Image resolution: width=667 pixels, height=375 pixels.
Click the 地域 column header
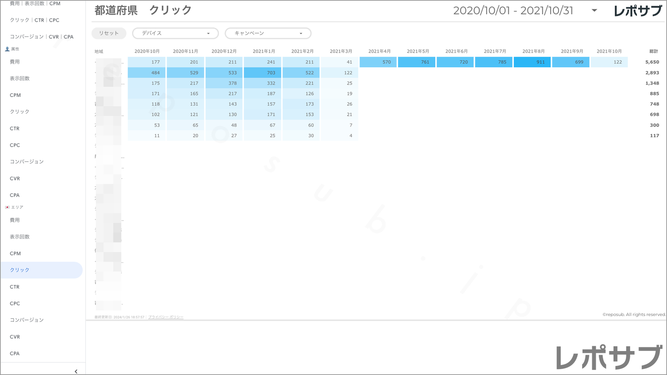[99, 52]
